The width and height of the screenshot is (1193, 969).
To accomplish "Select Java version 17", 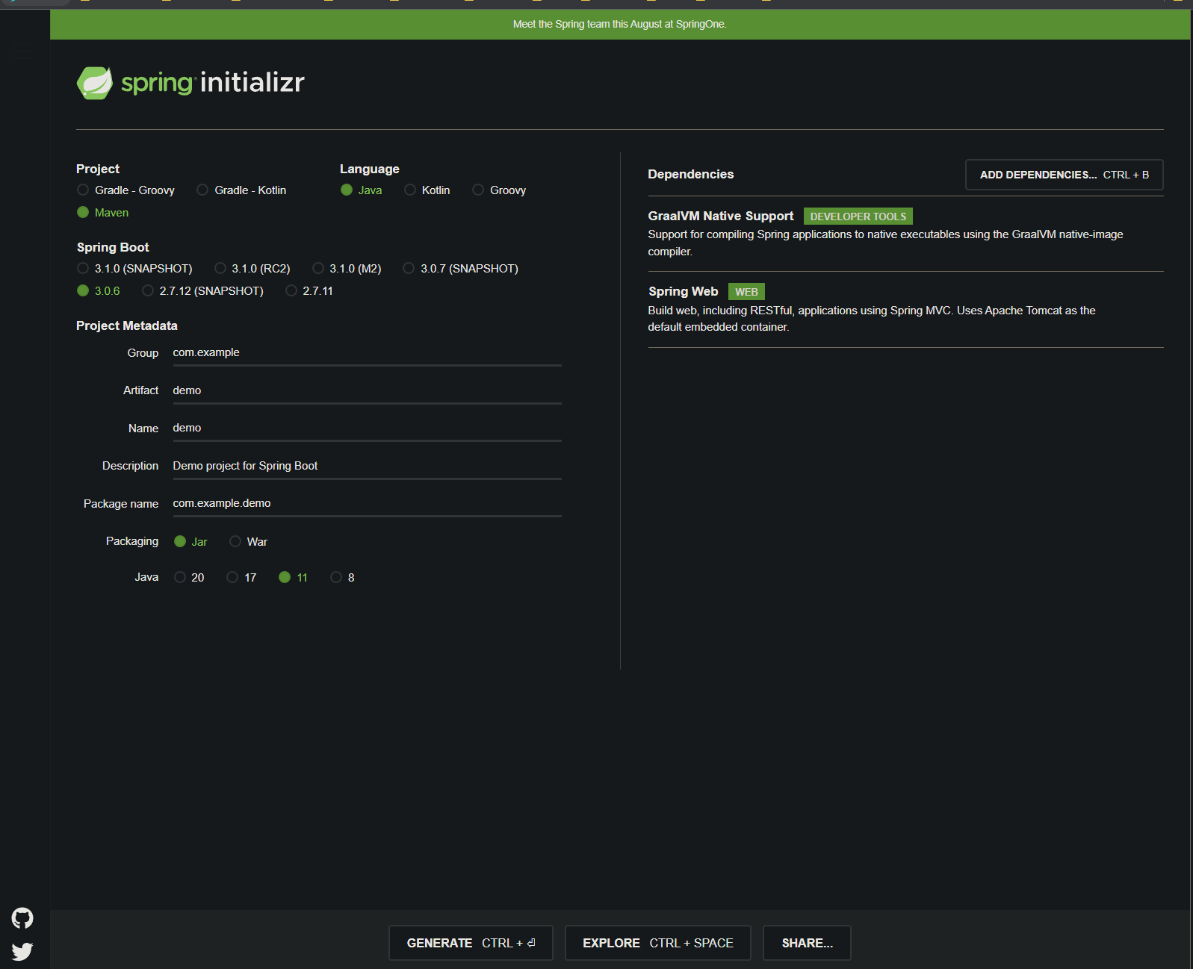I will click(241, 577).
